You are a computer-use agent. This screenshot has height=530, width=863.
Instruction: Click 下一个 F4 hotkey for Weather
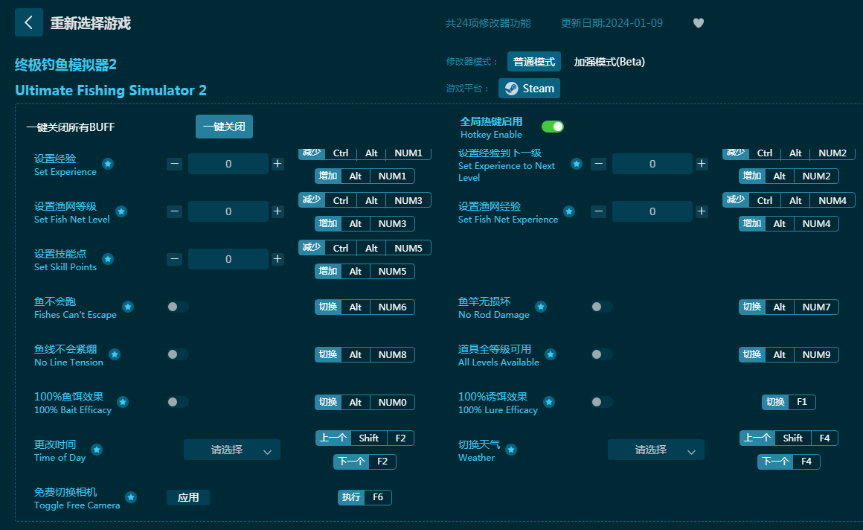(789, 462)
